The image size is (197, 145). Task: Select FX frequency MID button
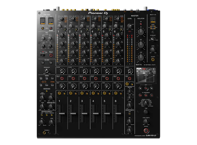pyautogui.click(x=146, y=95)
